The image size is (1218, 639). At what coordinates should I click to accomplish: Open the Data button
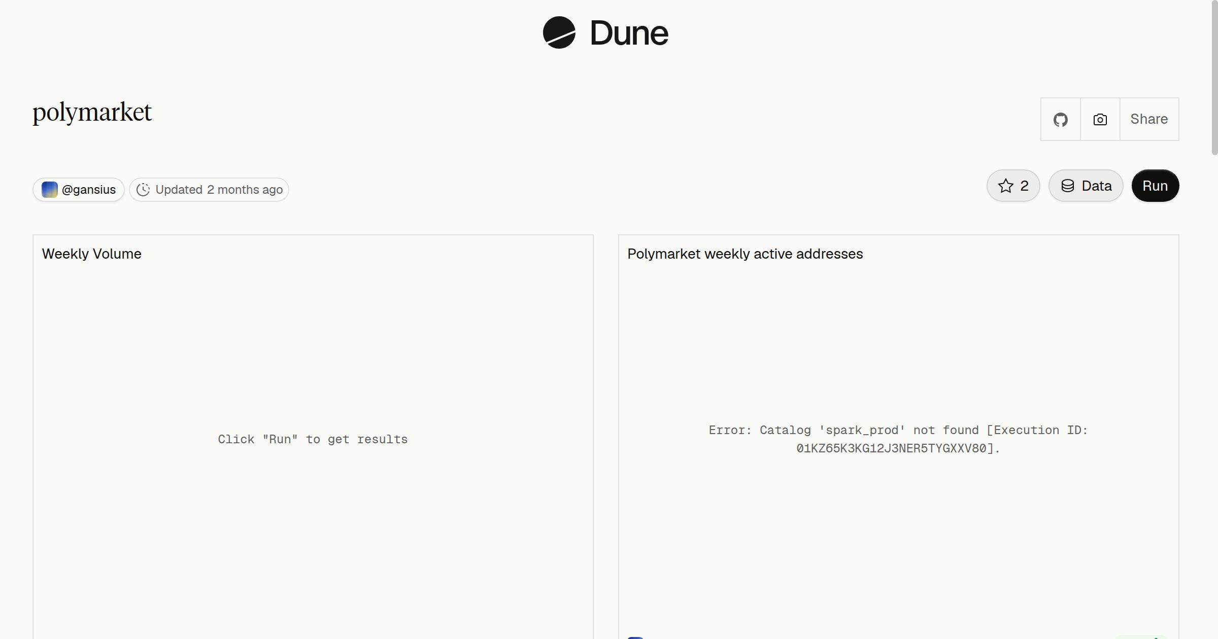tap(1086, 186)
